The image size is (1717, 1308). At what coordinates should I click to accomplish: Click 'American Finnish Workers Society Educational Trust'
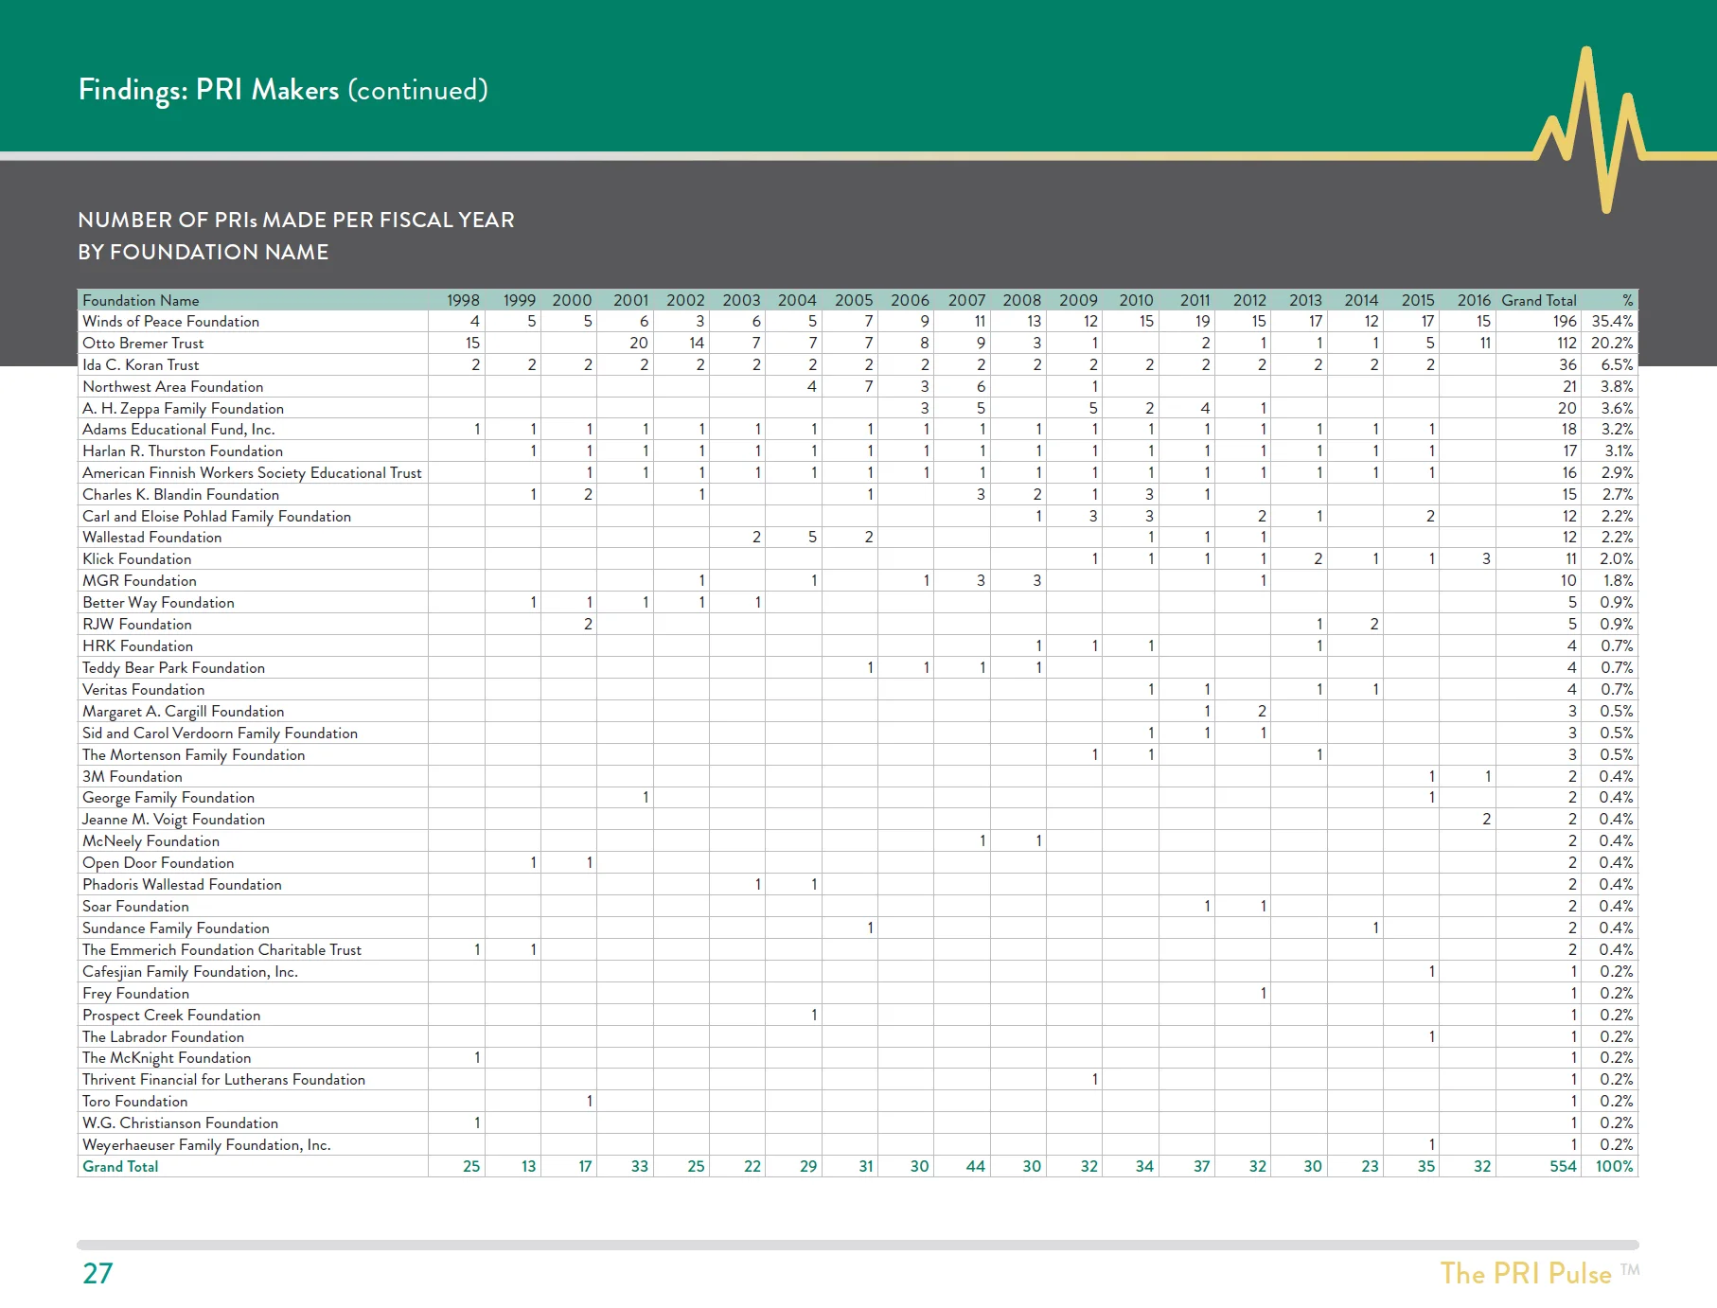(x=252, y=473)
